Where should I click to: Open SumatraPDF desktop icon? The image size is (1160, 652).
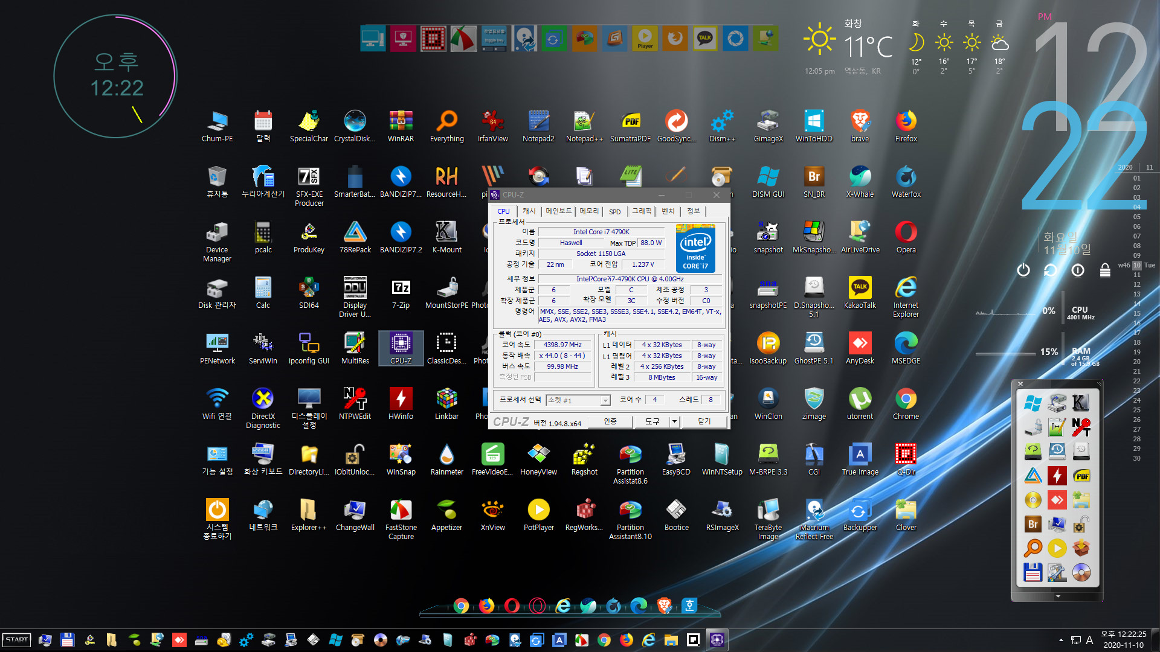tap(631, 126)
